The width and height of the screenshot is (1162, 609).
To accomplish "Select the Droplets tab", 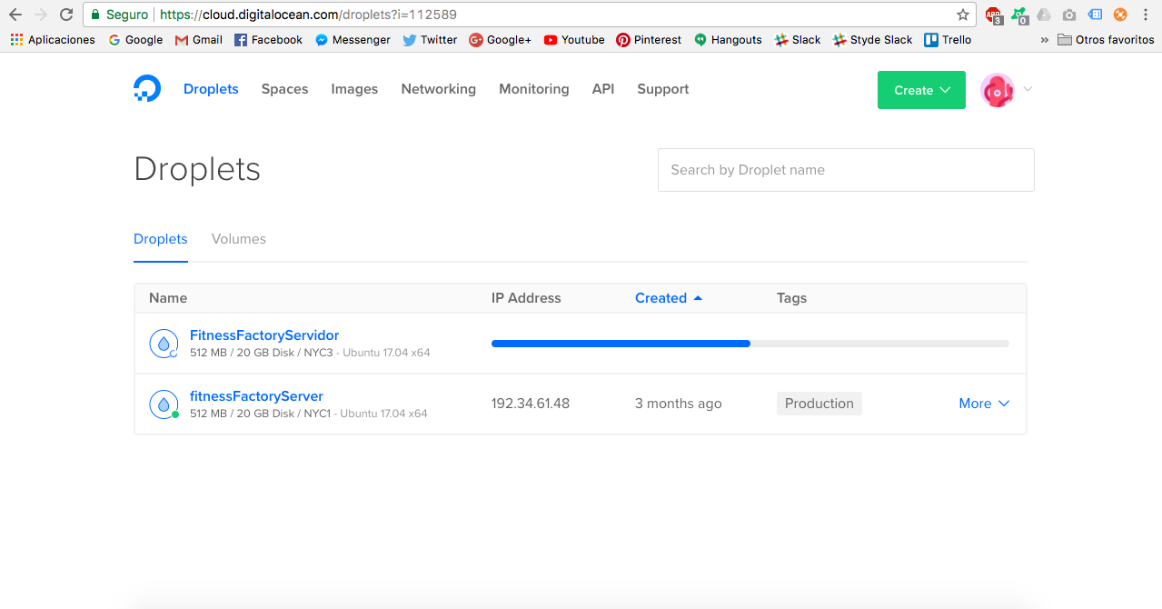I will pos(161,239).
